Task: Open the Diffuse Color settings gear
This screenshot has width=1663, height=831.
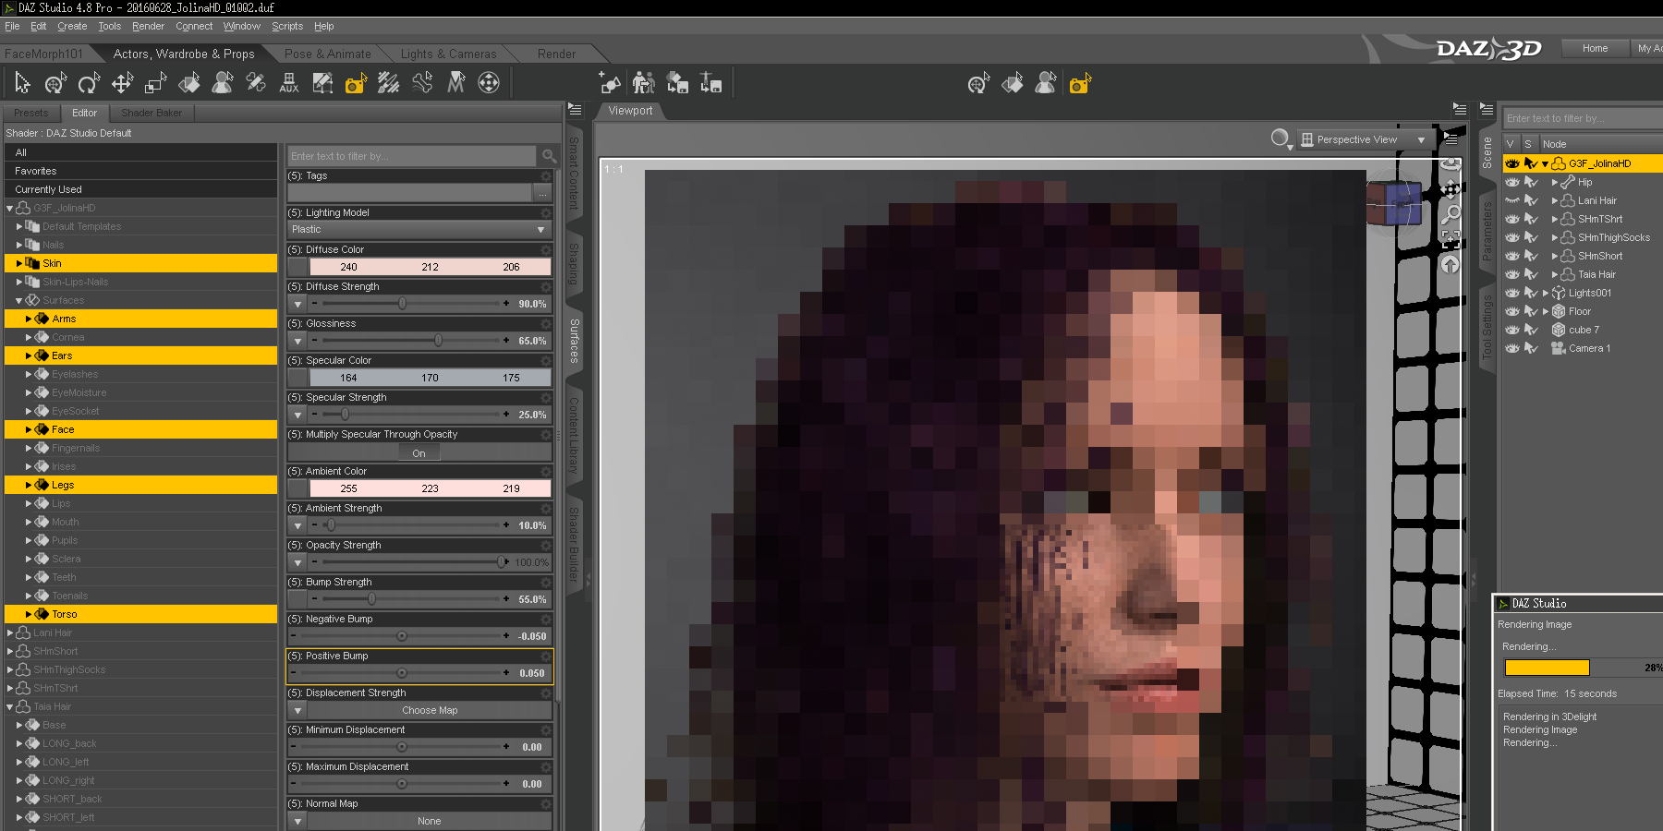Action: coord(546,249)
